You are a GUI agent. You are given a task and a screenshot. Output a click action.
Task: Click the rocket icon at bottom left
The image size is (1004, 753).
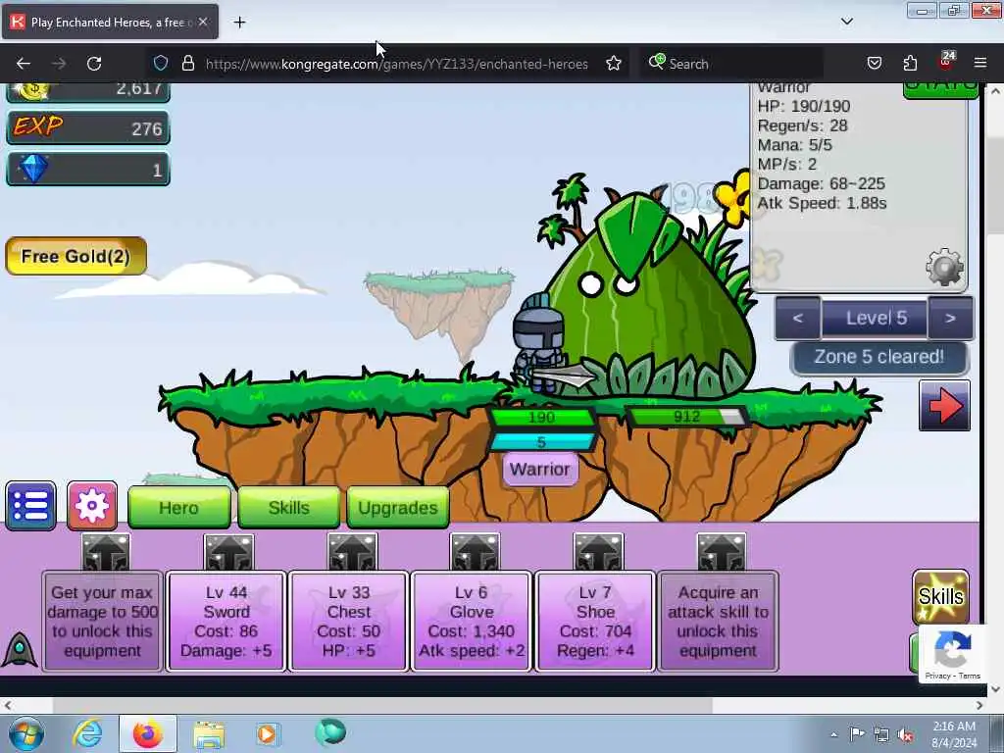[x=20, y=649]
